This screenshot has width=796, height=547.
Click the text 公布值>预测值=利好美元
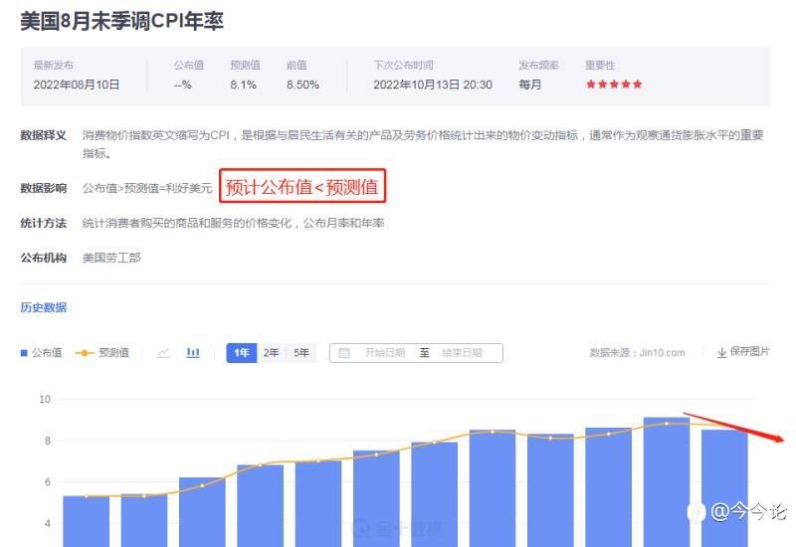click(147, 188)
